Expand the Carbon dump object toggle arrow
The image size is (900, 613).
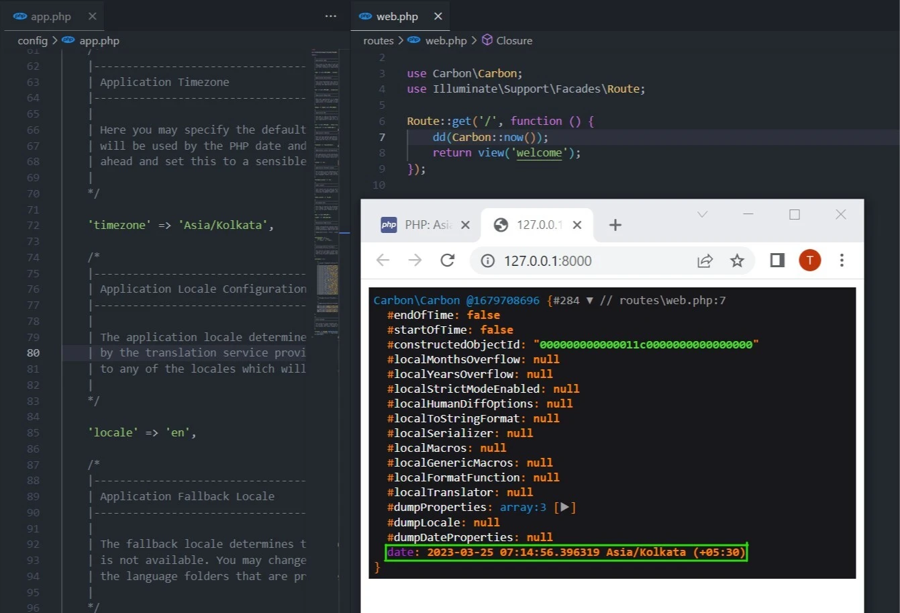pos(589,300)
